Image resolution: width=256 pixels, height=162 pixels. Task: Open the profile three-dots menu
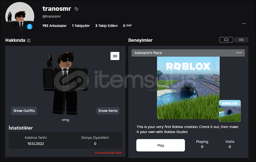(x=244, y=24)
